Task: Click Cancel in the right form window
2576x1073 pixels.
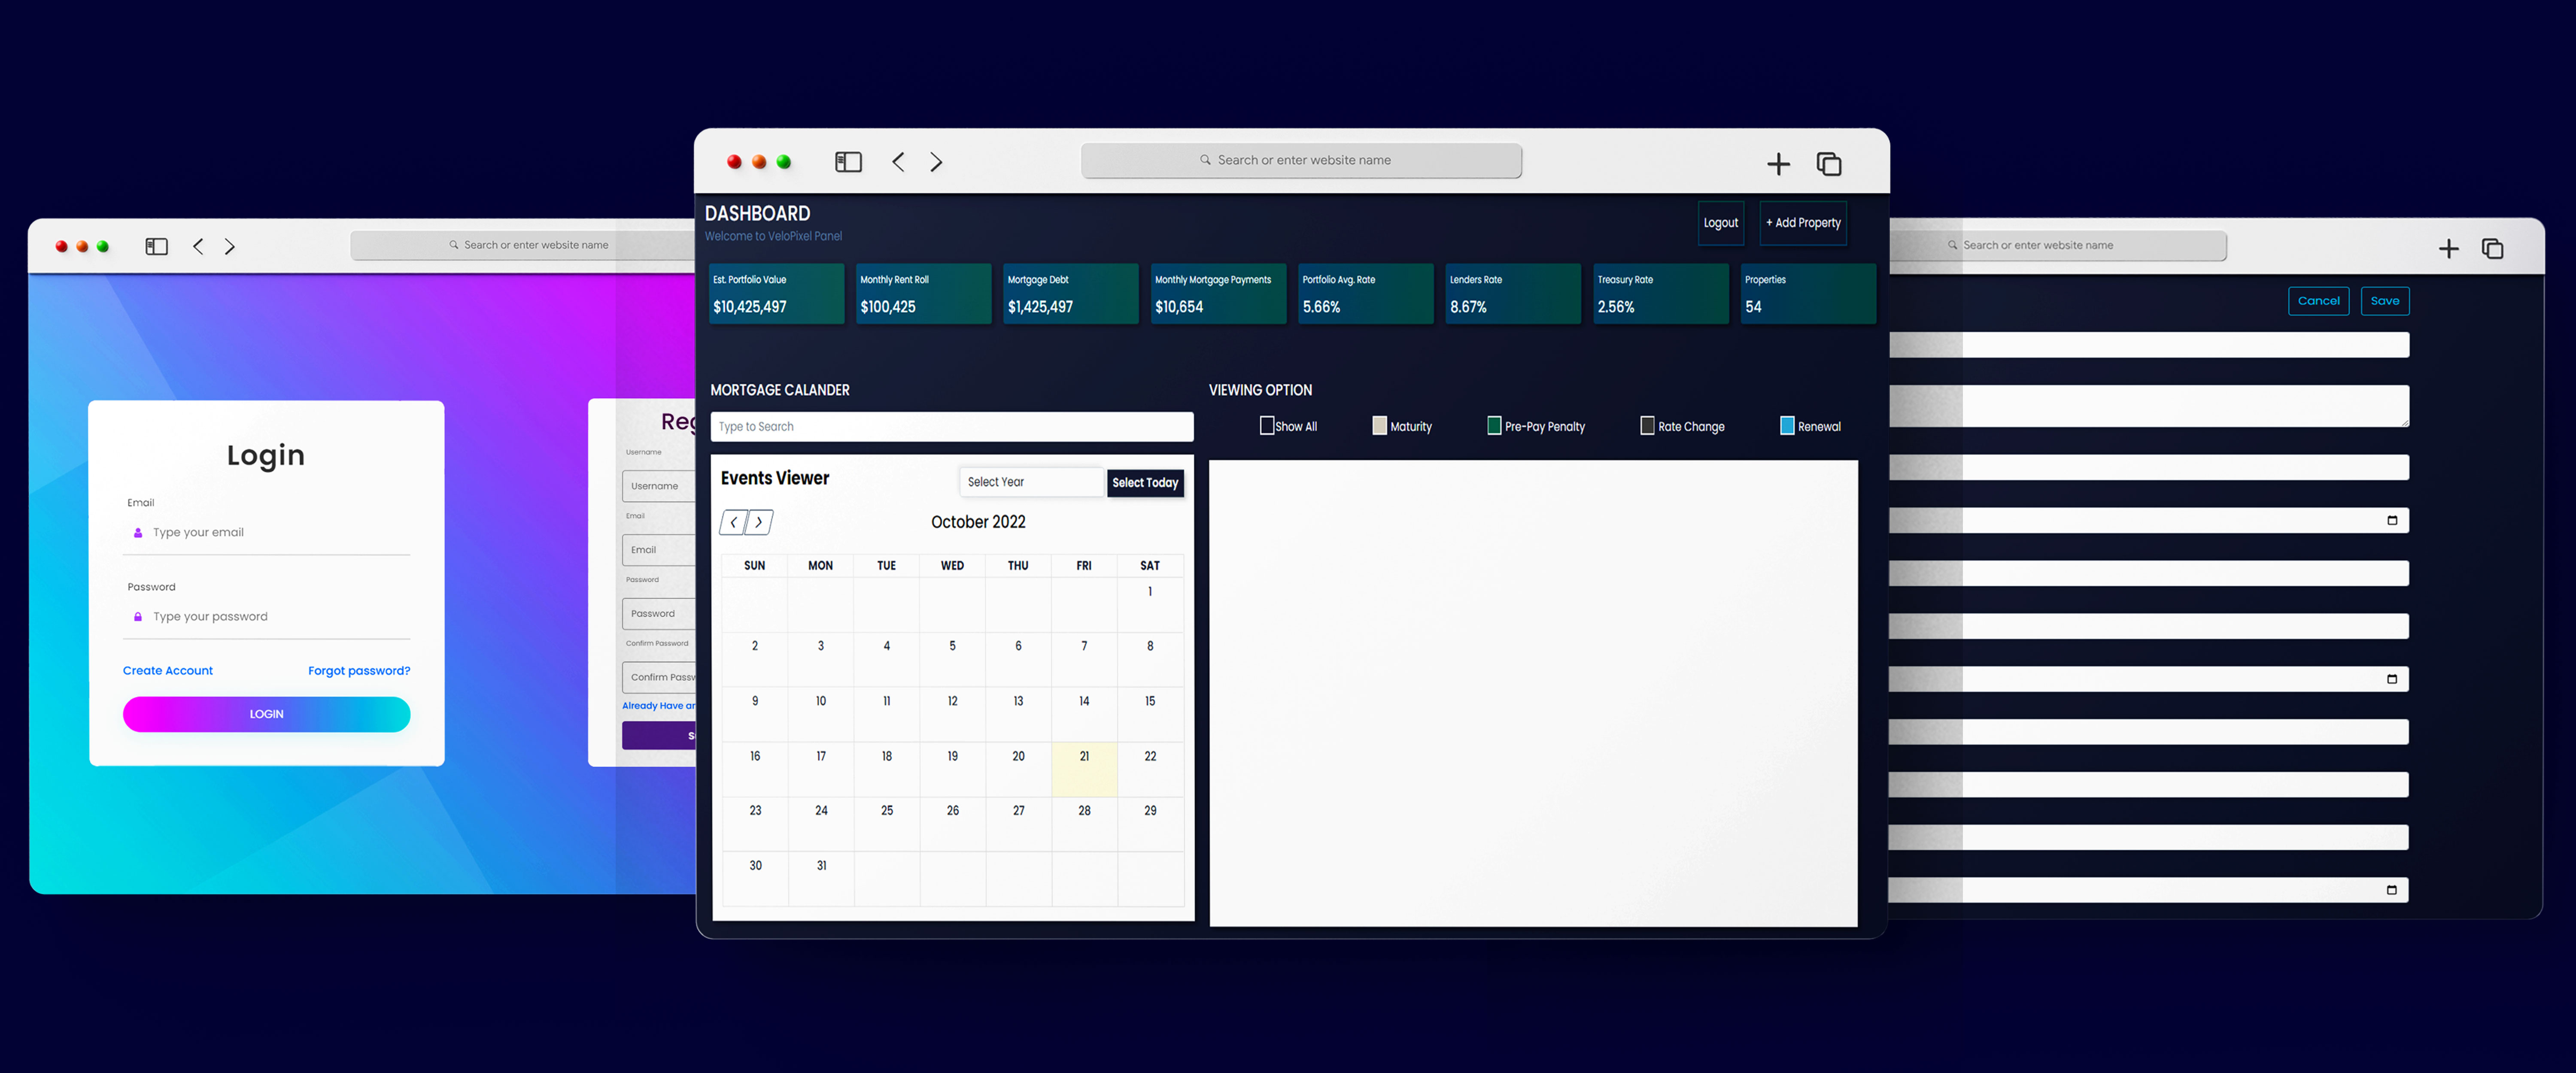Action: coord(2318,301)
